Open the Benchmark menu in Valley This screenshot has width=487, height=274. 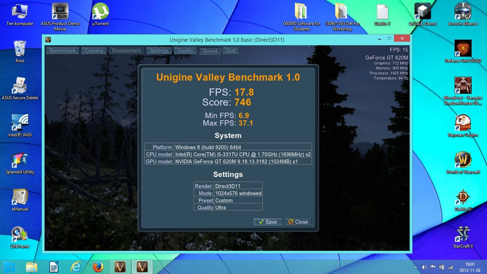tap(63, 51)
